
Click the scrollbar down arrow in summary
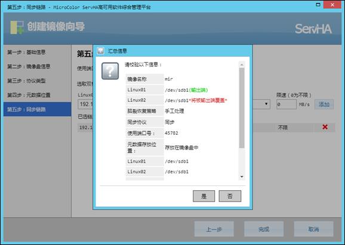242,176
